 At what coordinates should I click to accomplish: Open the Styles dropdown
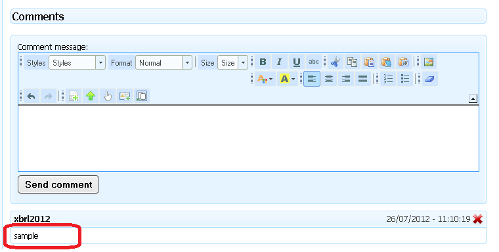tap(77, 63)
